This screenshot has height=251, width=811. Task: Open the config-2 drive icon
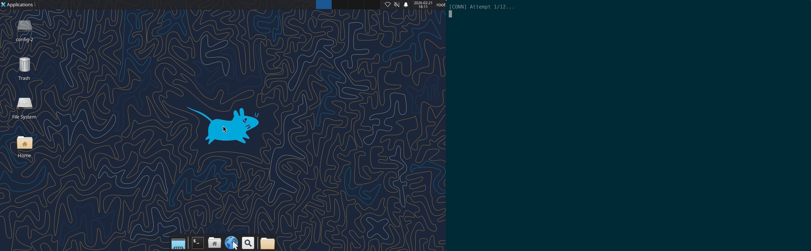point(24,26)
